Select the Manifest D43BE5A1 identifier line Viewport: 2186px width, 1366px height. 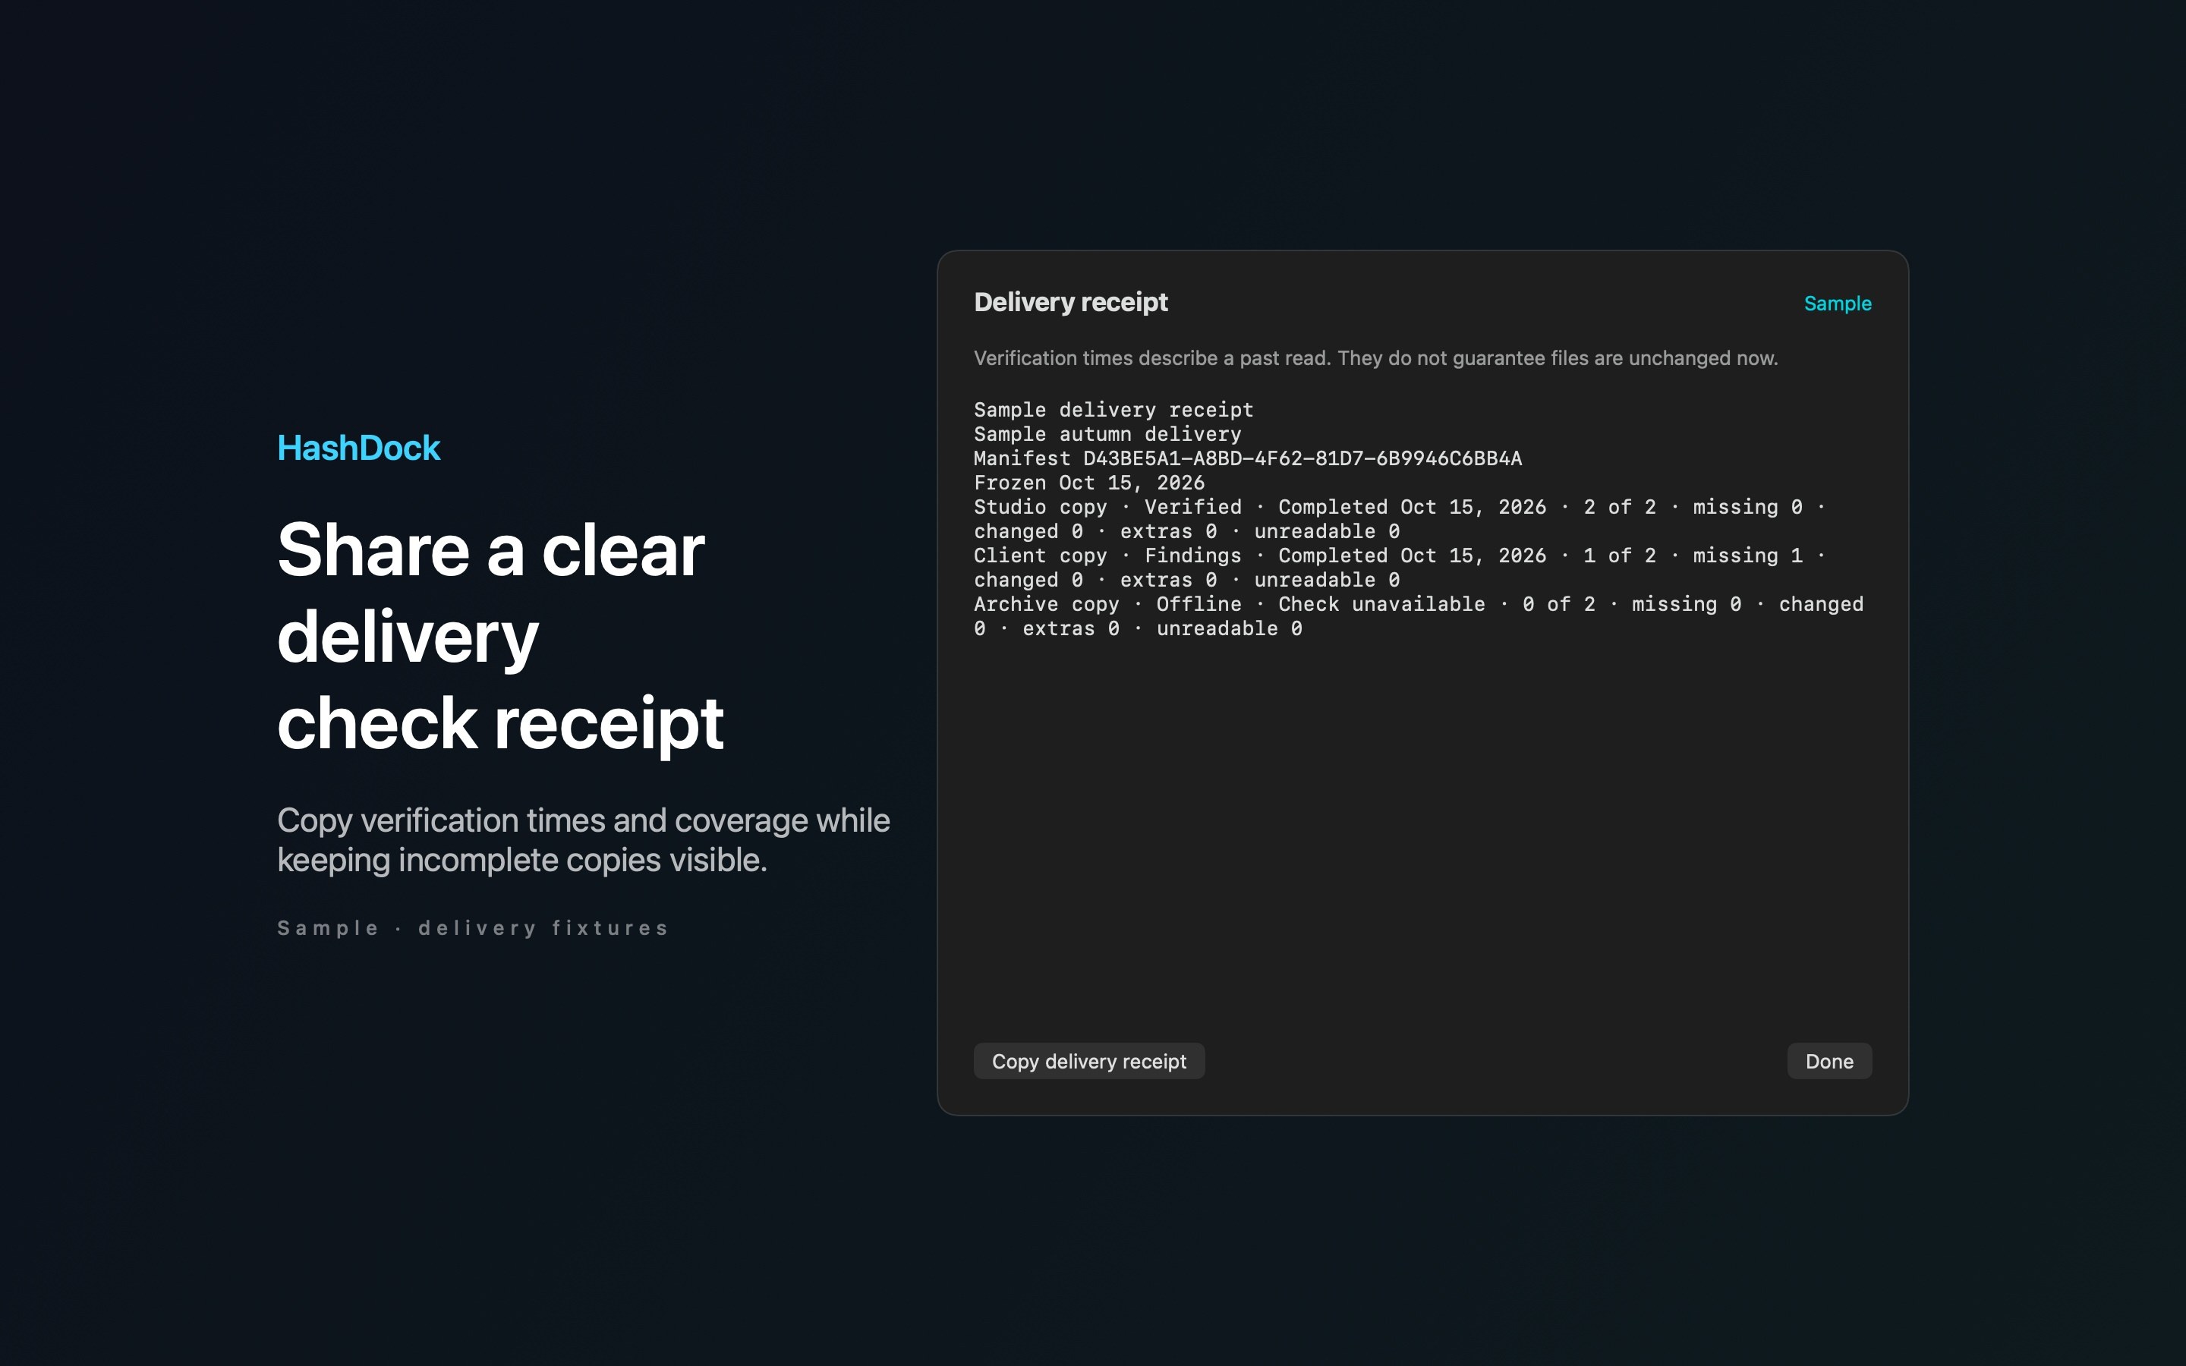click(x=1248, y=458)
